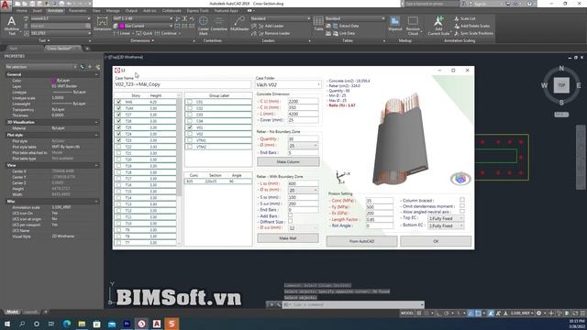Click the Scale List tool
The image size is (587, 330).
click(465, 18)
